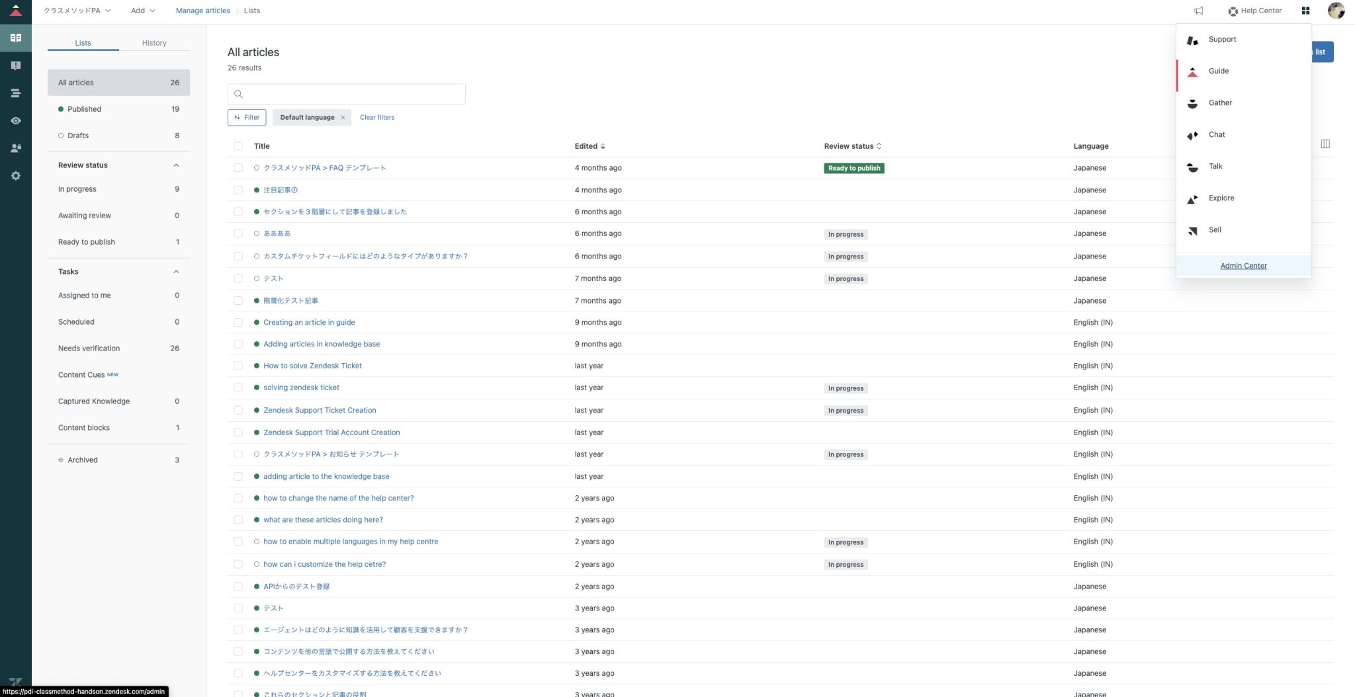Screen dimensions: 1355x697
Task: Collapse the Tasks section
Action: click(x=175, y=271)
